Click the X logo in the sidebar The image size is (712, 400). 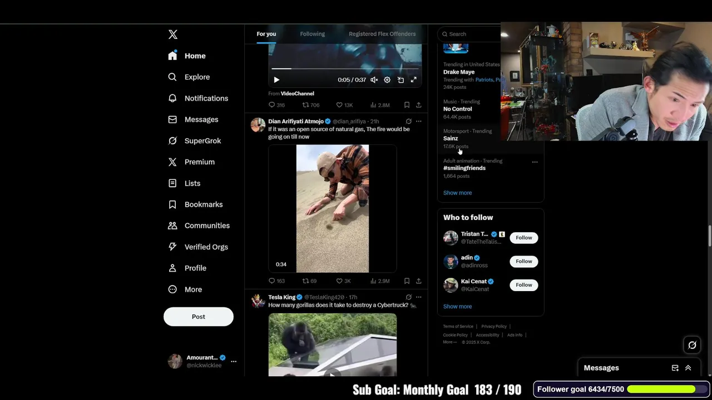coord(173,34)
